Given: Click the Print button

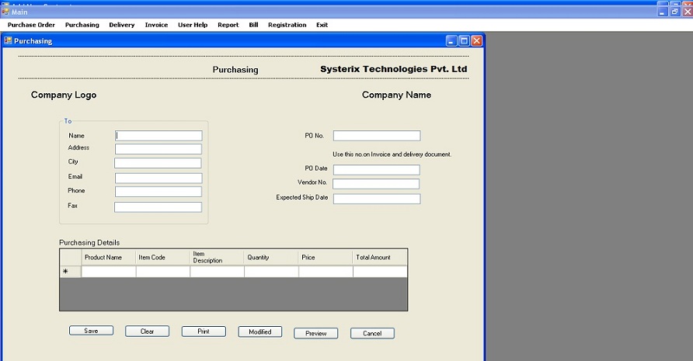Looking at the screenshot, I should click(x=204, y=331).
